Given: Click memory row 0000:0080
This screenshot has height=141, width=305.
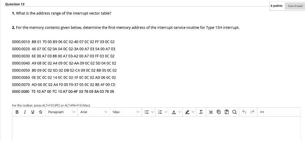Looking at the screenshot, I should 63,92.
